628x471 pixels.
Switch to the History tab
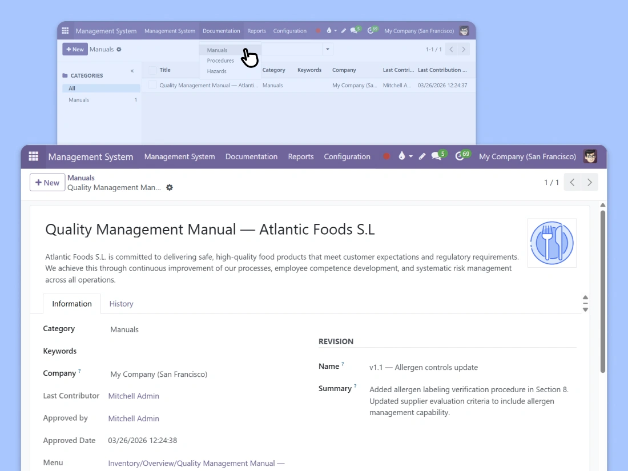click(122, 304)
